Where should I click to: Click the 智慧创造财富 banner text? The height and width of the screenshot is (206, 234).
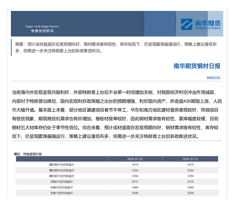point(42,31)
